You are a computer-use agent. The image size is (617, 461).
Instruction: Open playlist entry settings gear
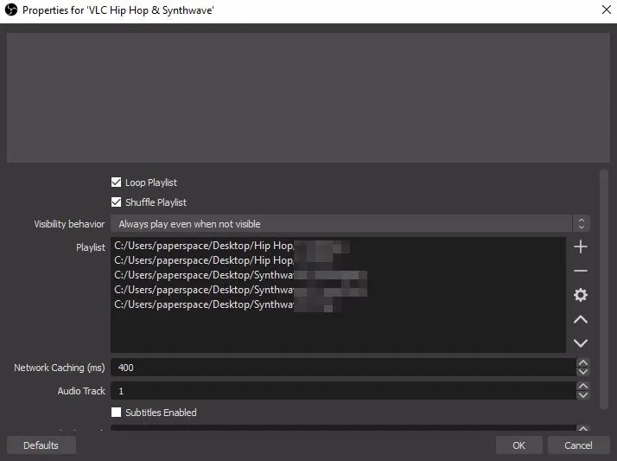pos(581,295)
